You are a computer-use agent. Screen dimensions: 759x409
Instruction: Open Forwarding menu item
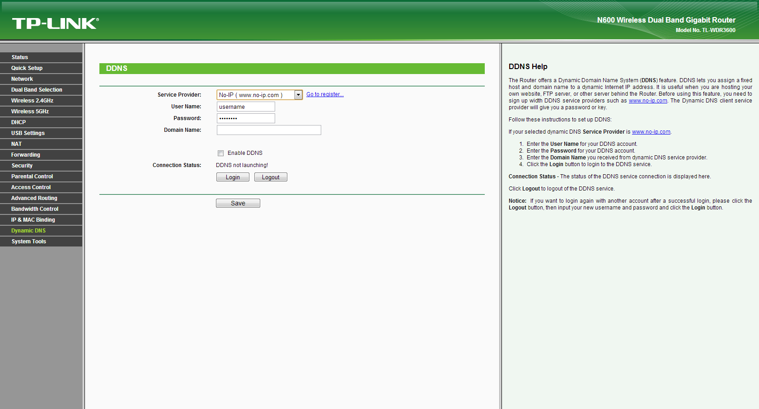point(41,155)
